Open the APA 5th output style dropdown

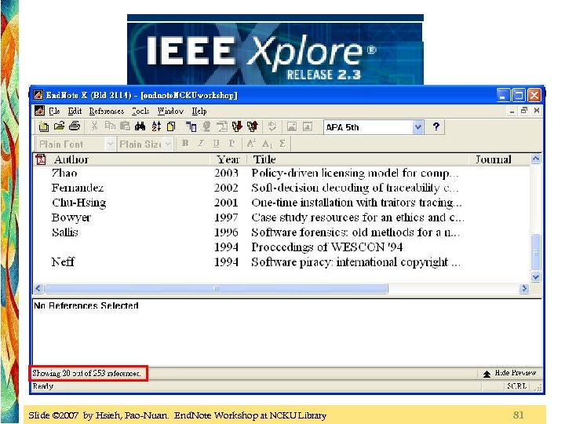tap(417, 127)
